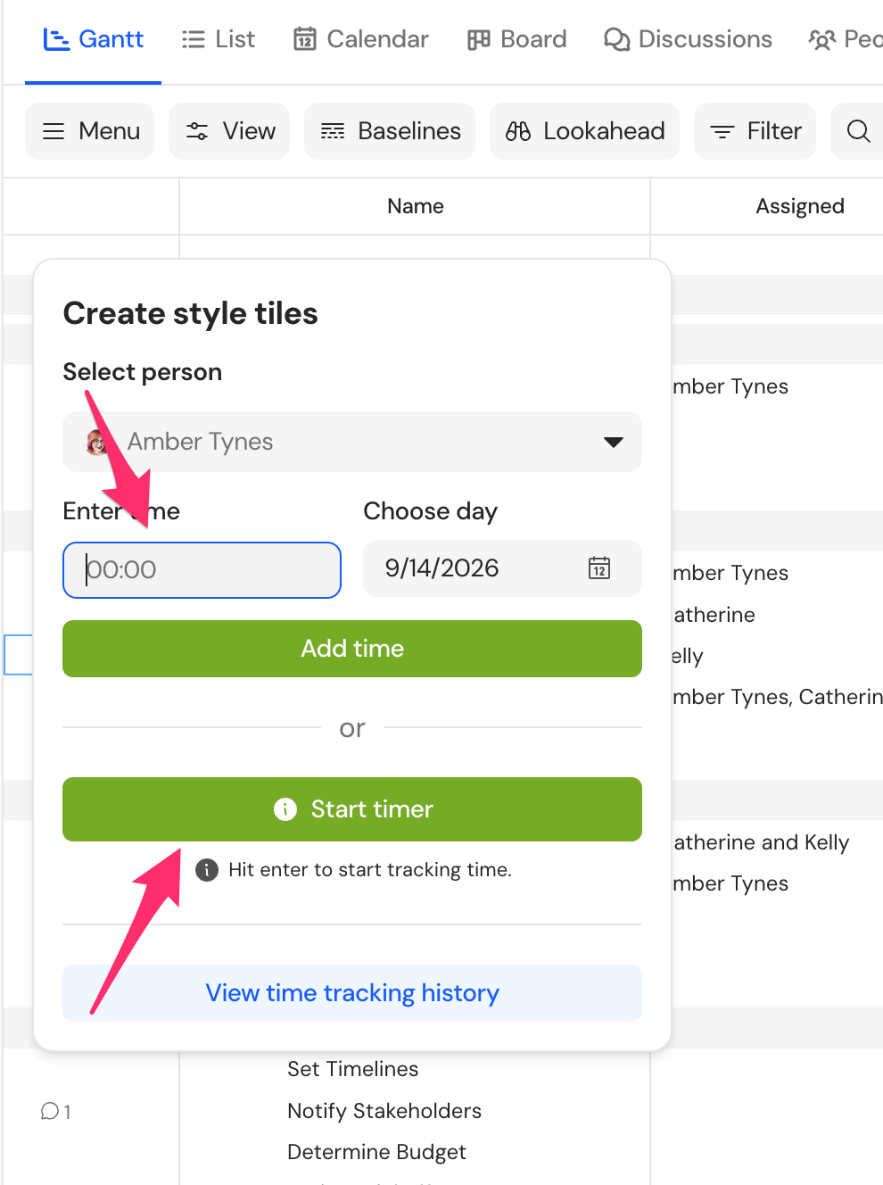The width and height of the screenshot is (883, 1185).
Task: Open the Discussions tab
Action: click(x=688, y=39)
